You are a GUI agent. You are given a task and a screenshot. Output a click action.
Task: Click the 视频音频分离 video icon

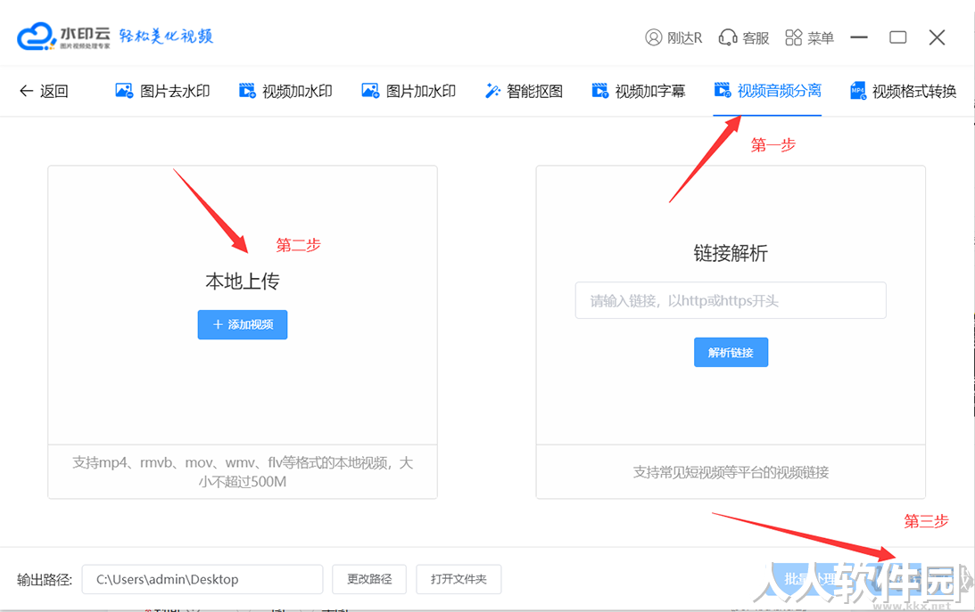pyautogui.click(x=723, y=91)
